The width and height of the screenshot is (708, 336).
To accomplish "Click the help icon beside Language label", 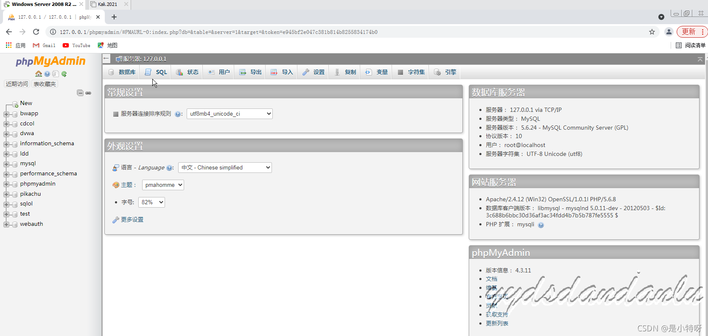I will tap(170, 168).
